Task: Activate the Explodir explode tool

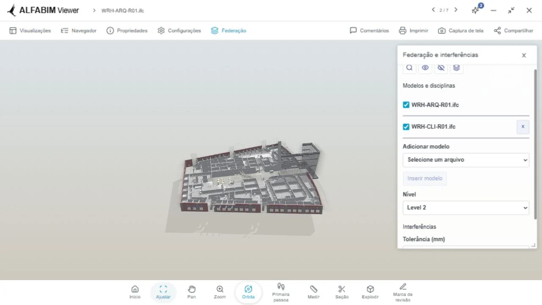Action: click(370, 292)
